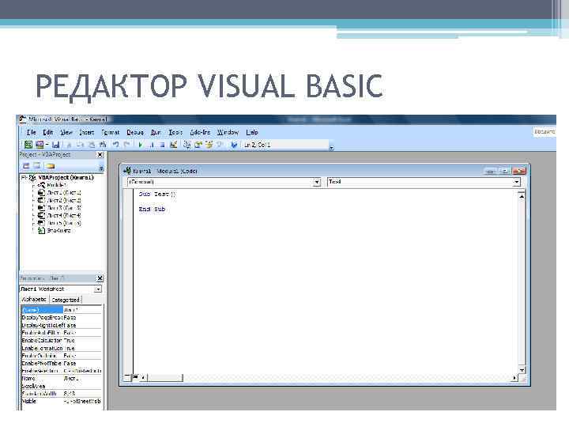Viewport: 569px width, 427px height.
Task: Click Procedure View button at code window bottom
Action: (127, 378)
